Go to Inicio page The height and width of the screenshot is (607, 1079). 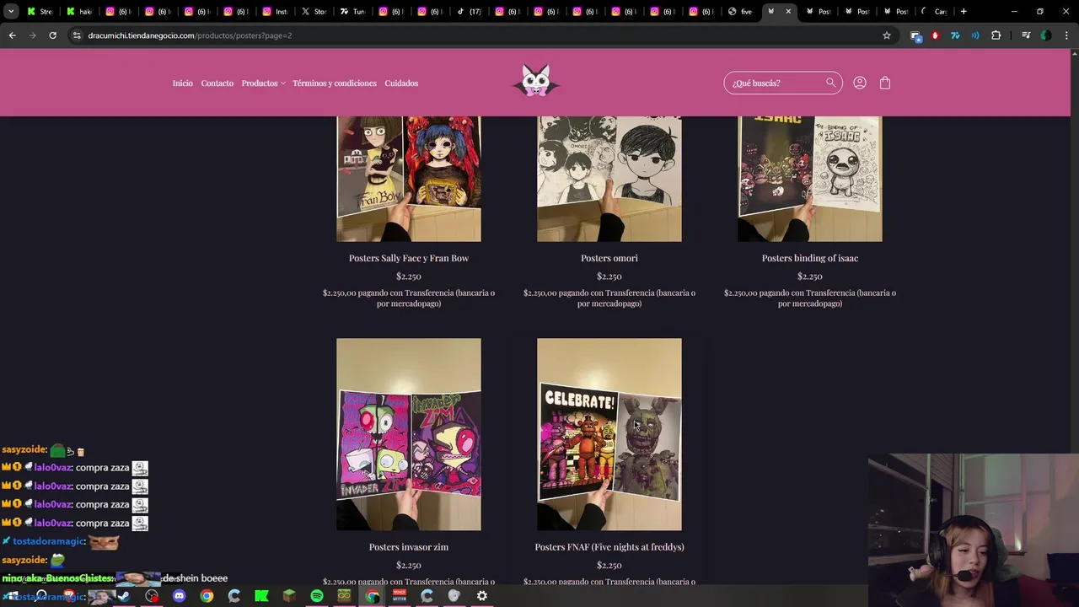point(183,83)
